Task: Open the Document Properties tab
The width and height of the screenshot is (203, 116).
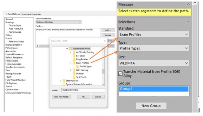Action: coord(31,14)
